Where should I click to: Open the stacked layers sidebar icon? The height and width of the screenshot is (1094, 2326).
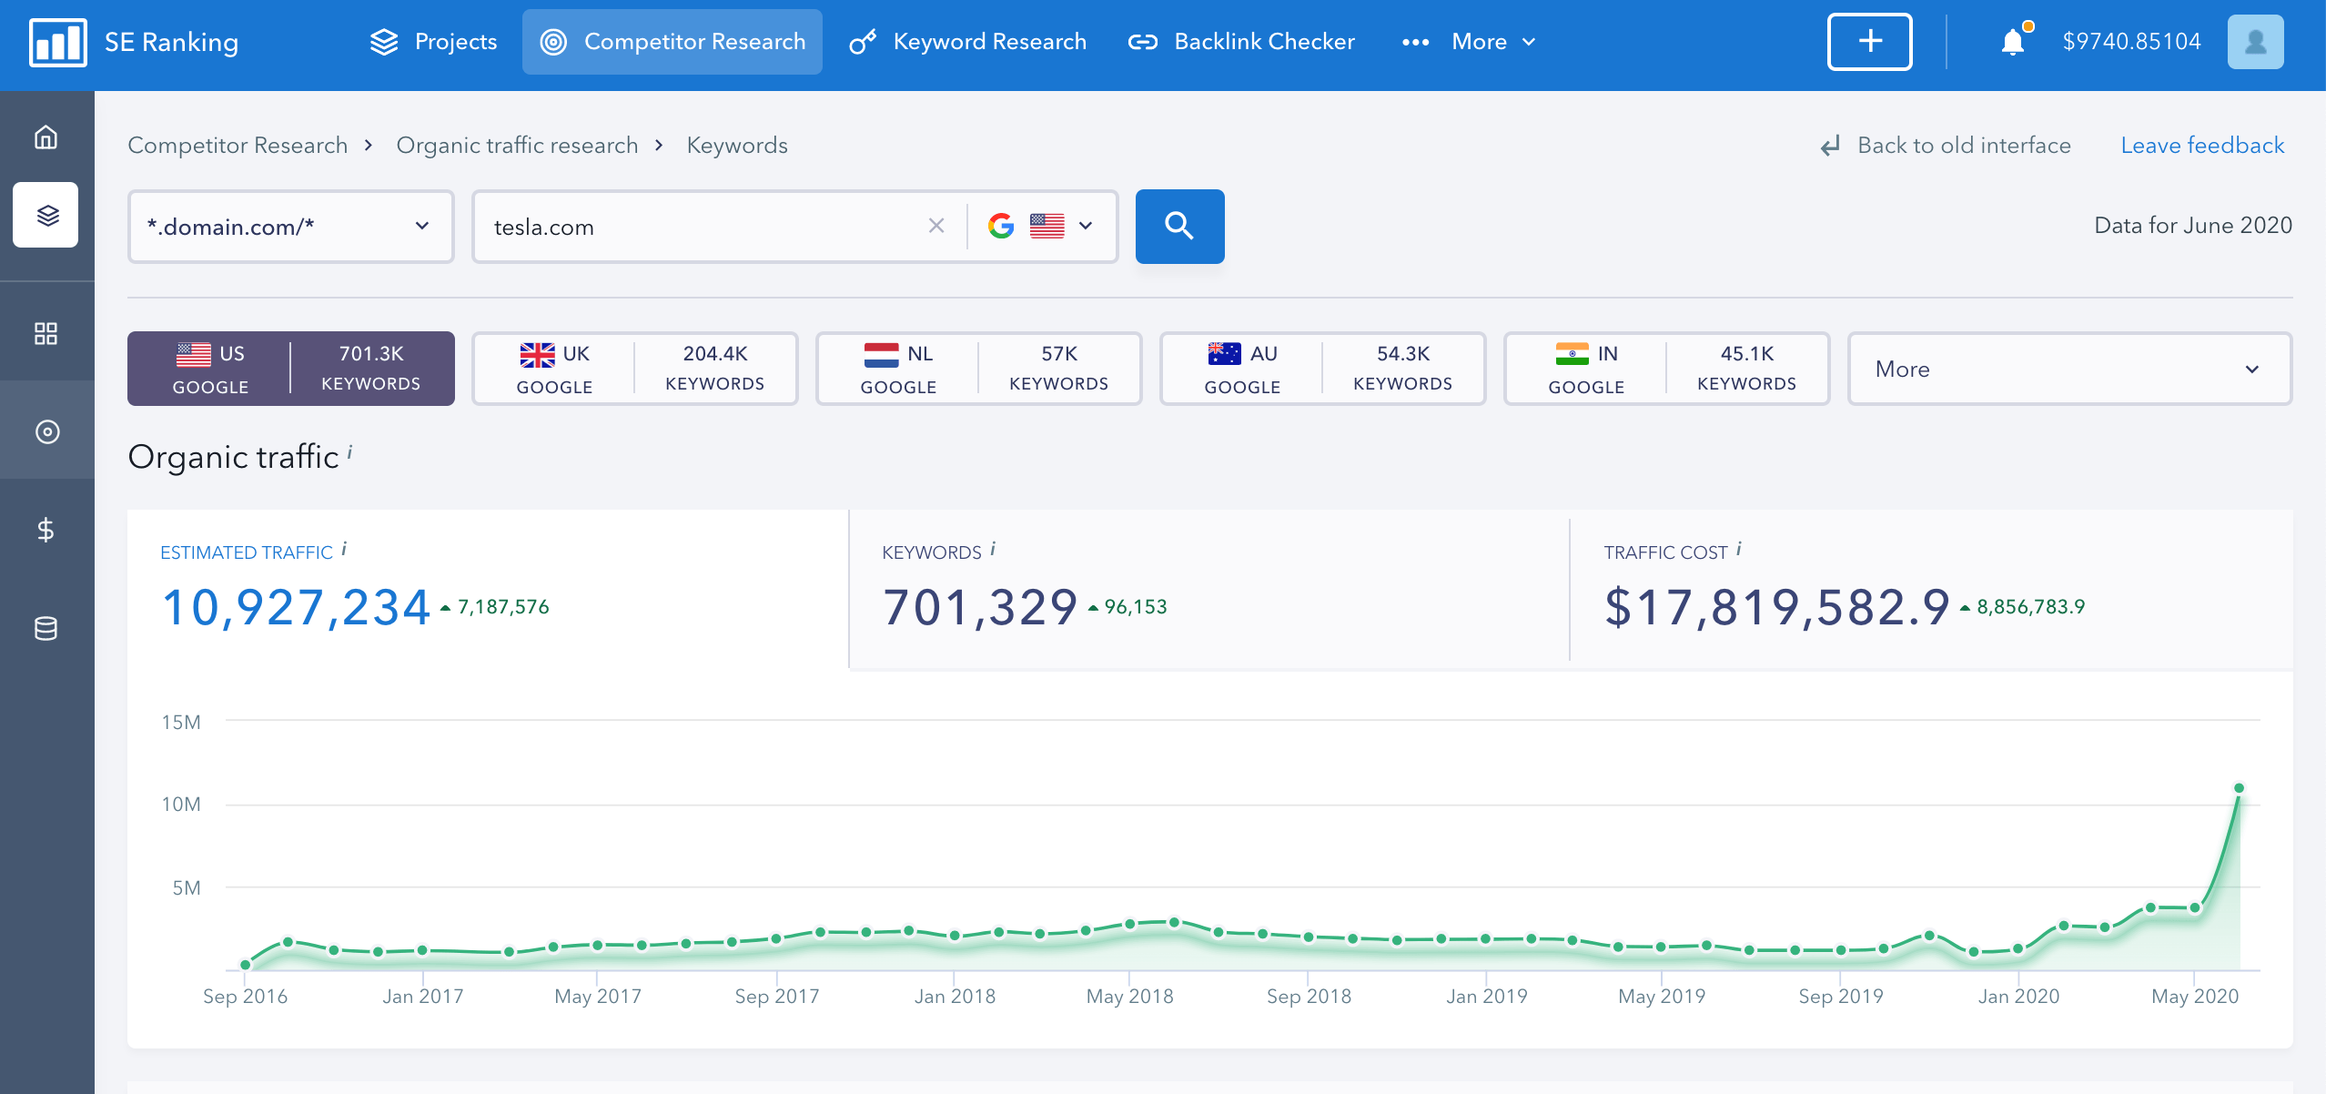pos(46,215)
